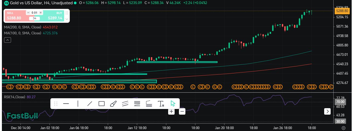Select the vertical line drawing tool
353x131 pixels.
point(78,104)
